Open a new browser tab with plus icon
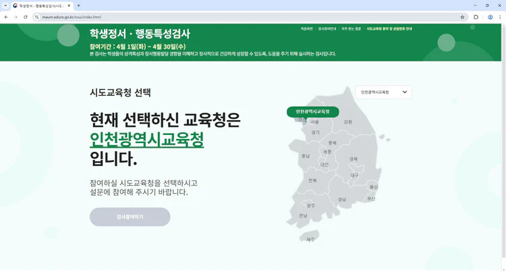Screen dimensions: 506x272 (78, 5)
